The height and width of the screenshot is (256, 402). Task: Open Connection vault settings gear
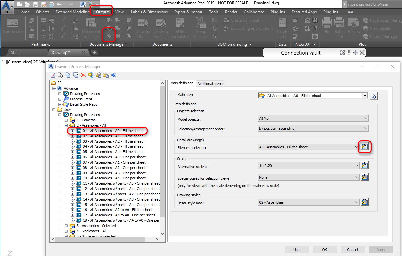(343, 52)
